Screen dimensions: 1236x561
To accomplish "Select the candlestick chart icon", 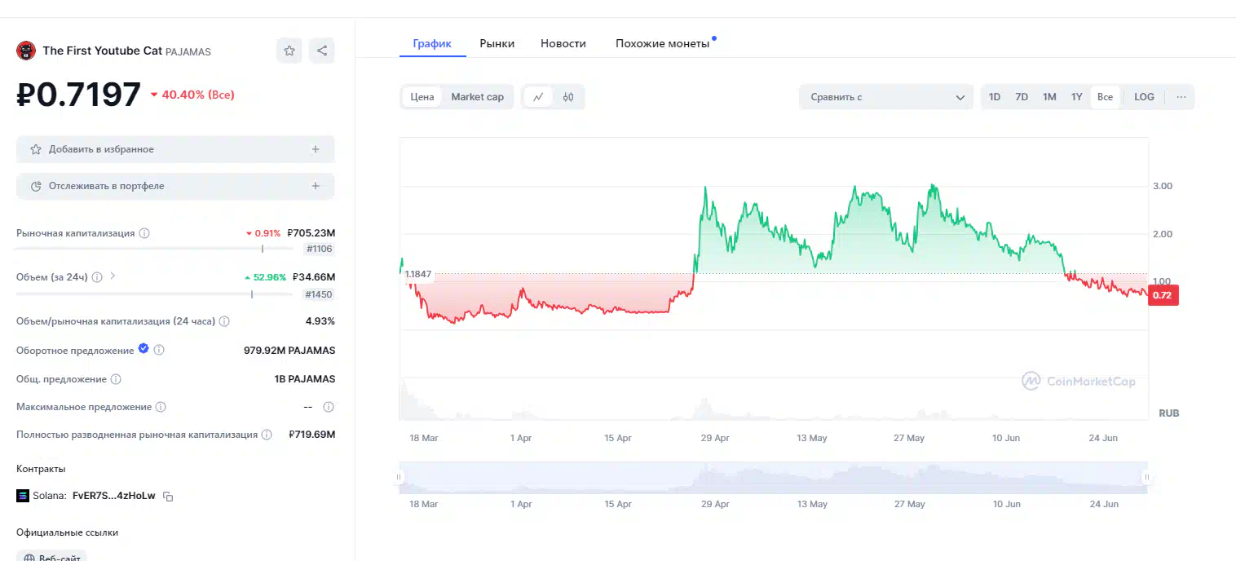I will (x=568, y=97).
